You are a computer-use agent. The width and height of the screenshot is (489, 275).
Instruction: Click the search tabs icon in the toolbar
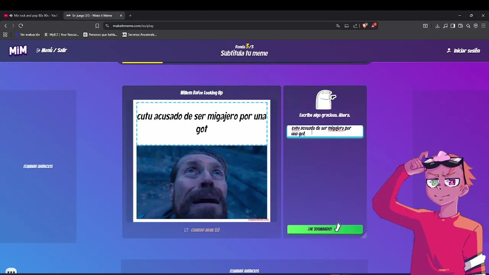[x=425, y=26]
